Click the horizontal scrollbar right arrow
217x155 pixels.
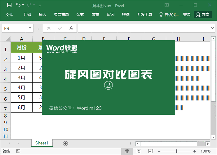(208, 144)
